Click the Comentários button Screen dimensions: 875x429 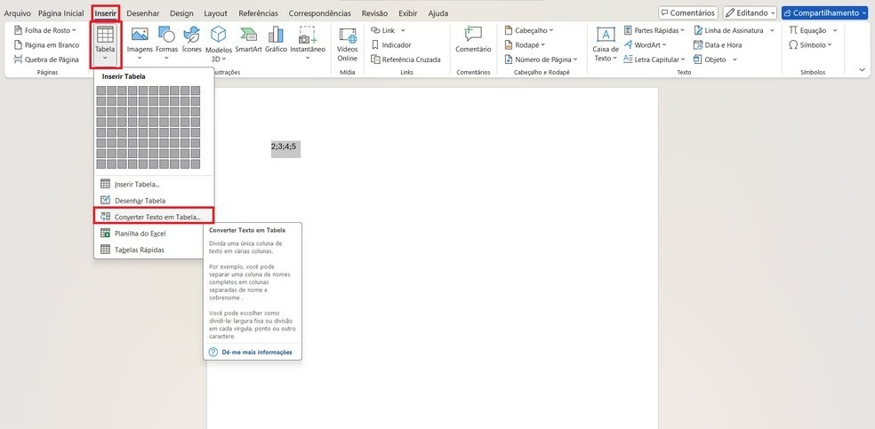688,12
